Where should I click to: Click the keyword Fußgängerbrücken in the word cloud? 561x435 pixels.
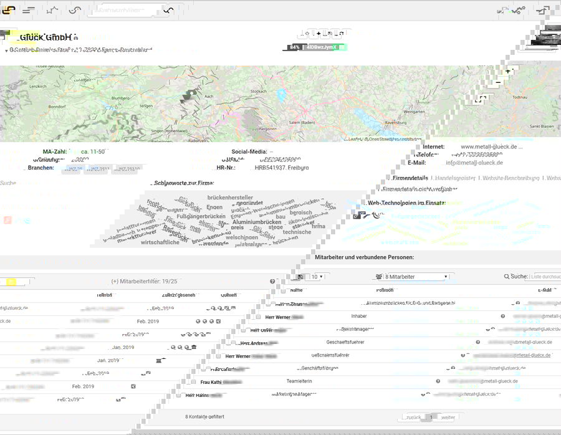(201, 216)
